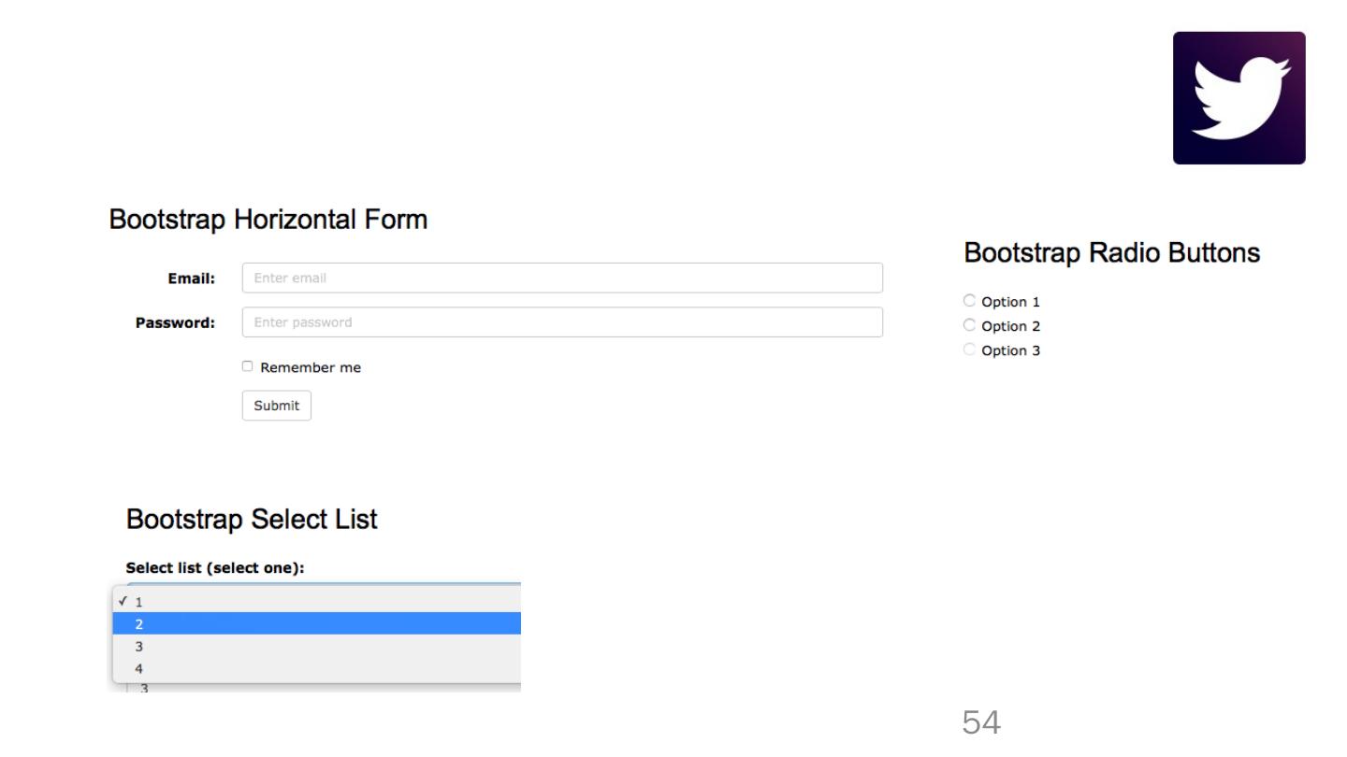Click the Bootstrap Radio Buttons heading

point(1111,252)
